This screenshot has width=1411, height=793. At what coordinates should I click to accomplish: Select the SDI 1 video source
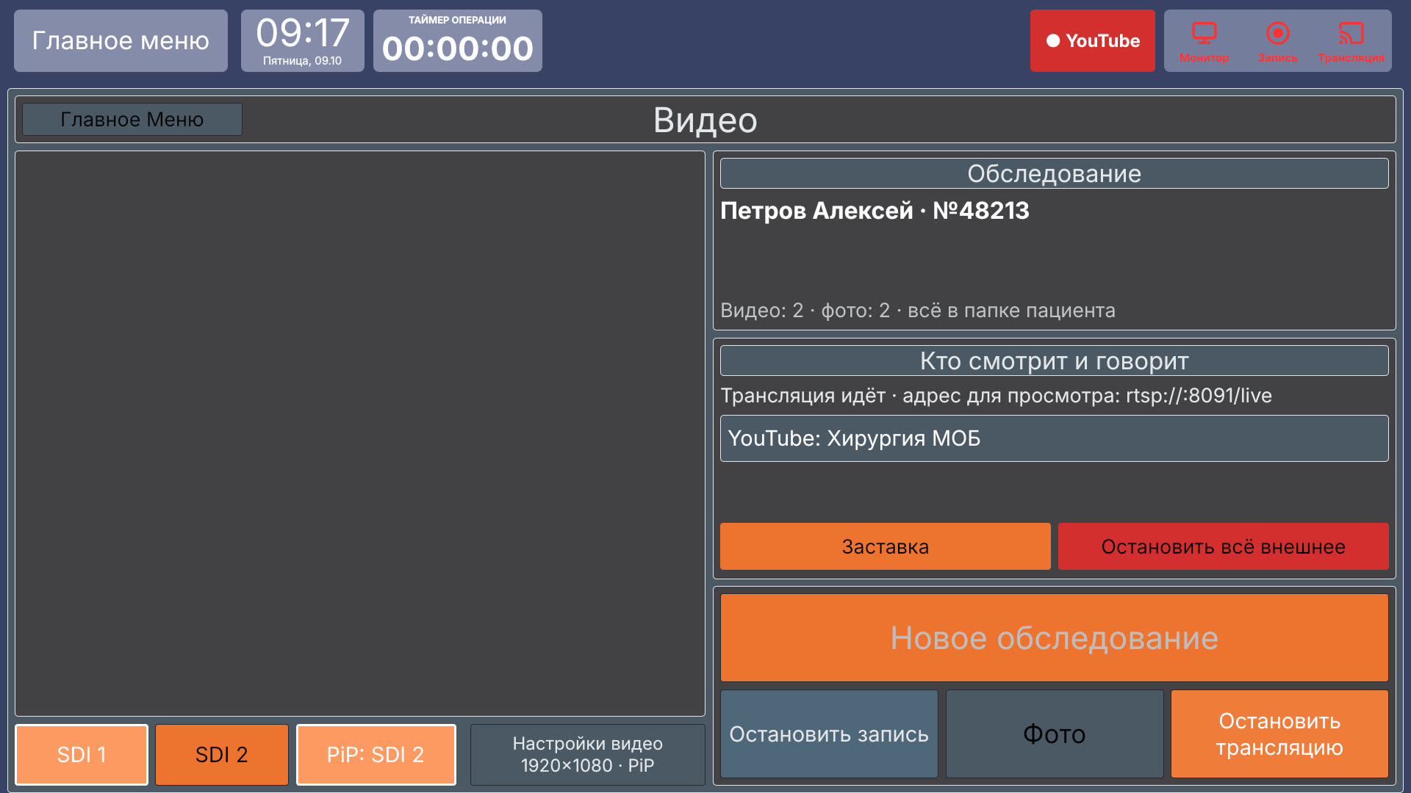[82, 754]
